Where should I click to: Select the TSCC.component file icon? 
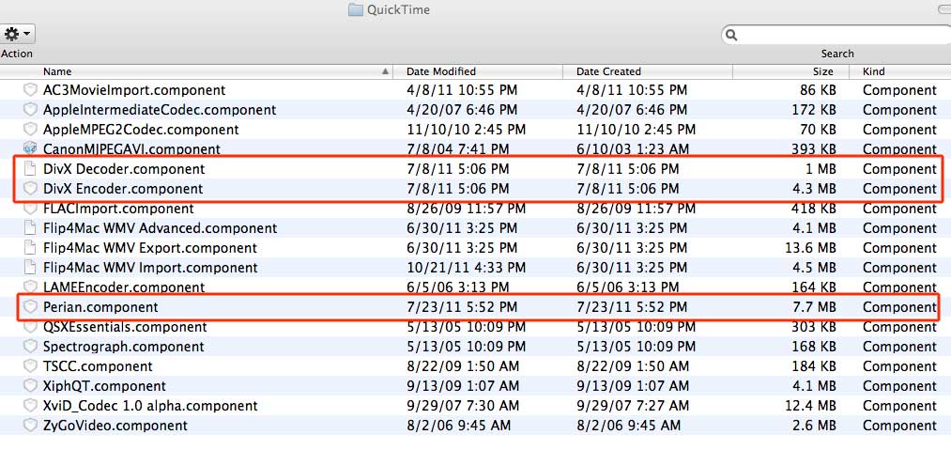point(30,366)
